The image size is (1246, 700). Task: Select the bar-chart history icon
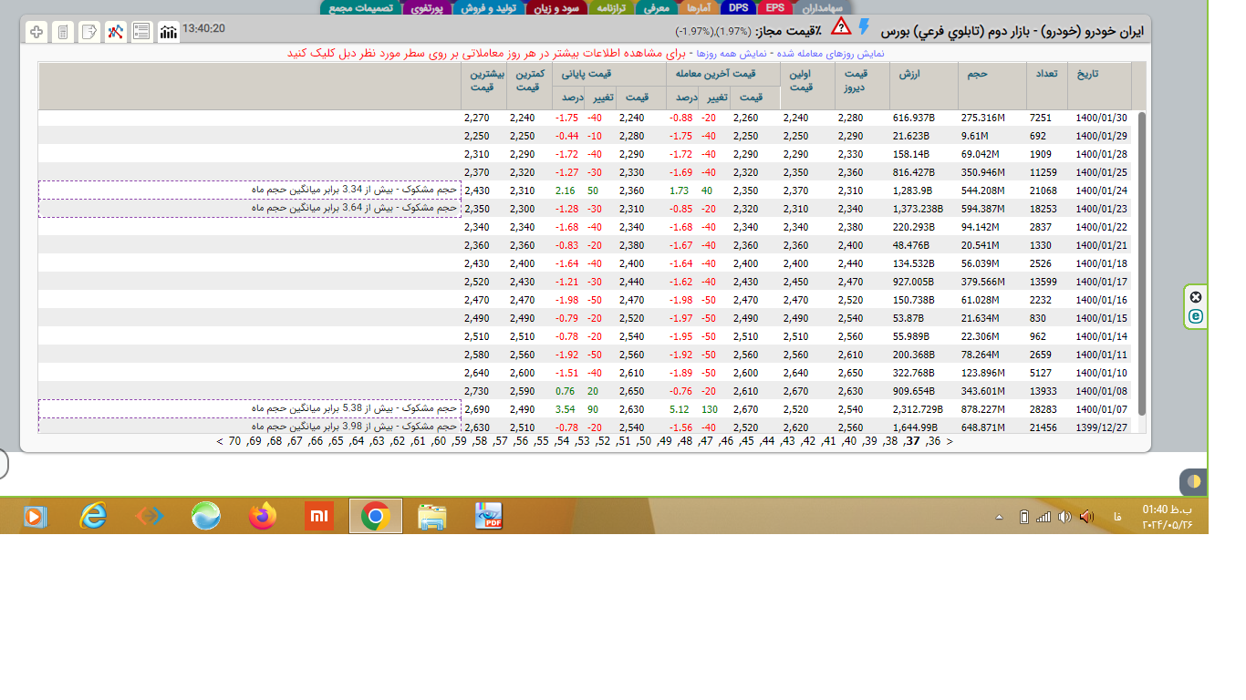(x=169, y=32)
